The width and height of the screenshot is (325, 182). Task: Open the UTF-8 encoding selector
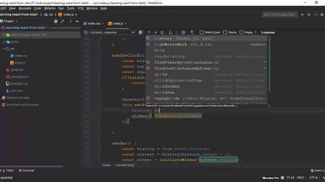tap(314, 177)
